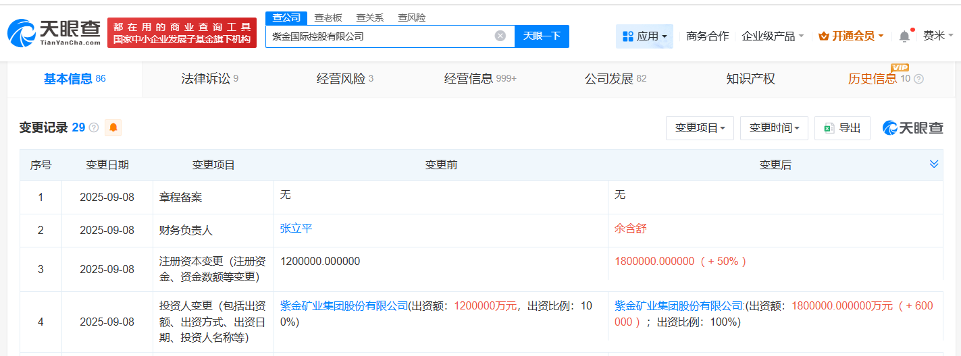Open the 开通会员 membership menu
961x356 pixels.
[x=851, y=36]
